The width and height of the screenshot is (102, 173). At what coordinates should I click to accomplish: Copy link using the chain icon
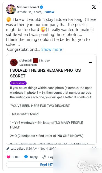(44, 157)
